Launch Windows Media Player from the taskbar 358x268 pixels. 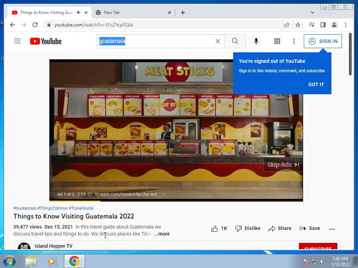click(52, 261)
